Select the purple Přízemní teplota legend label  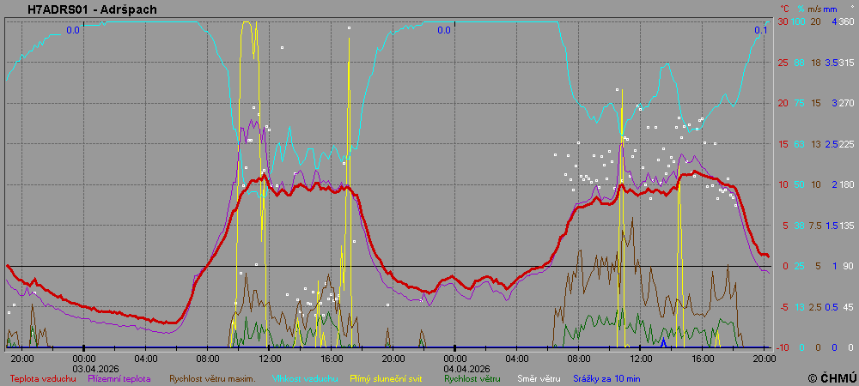[x=119, y=377]
